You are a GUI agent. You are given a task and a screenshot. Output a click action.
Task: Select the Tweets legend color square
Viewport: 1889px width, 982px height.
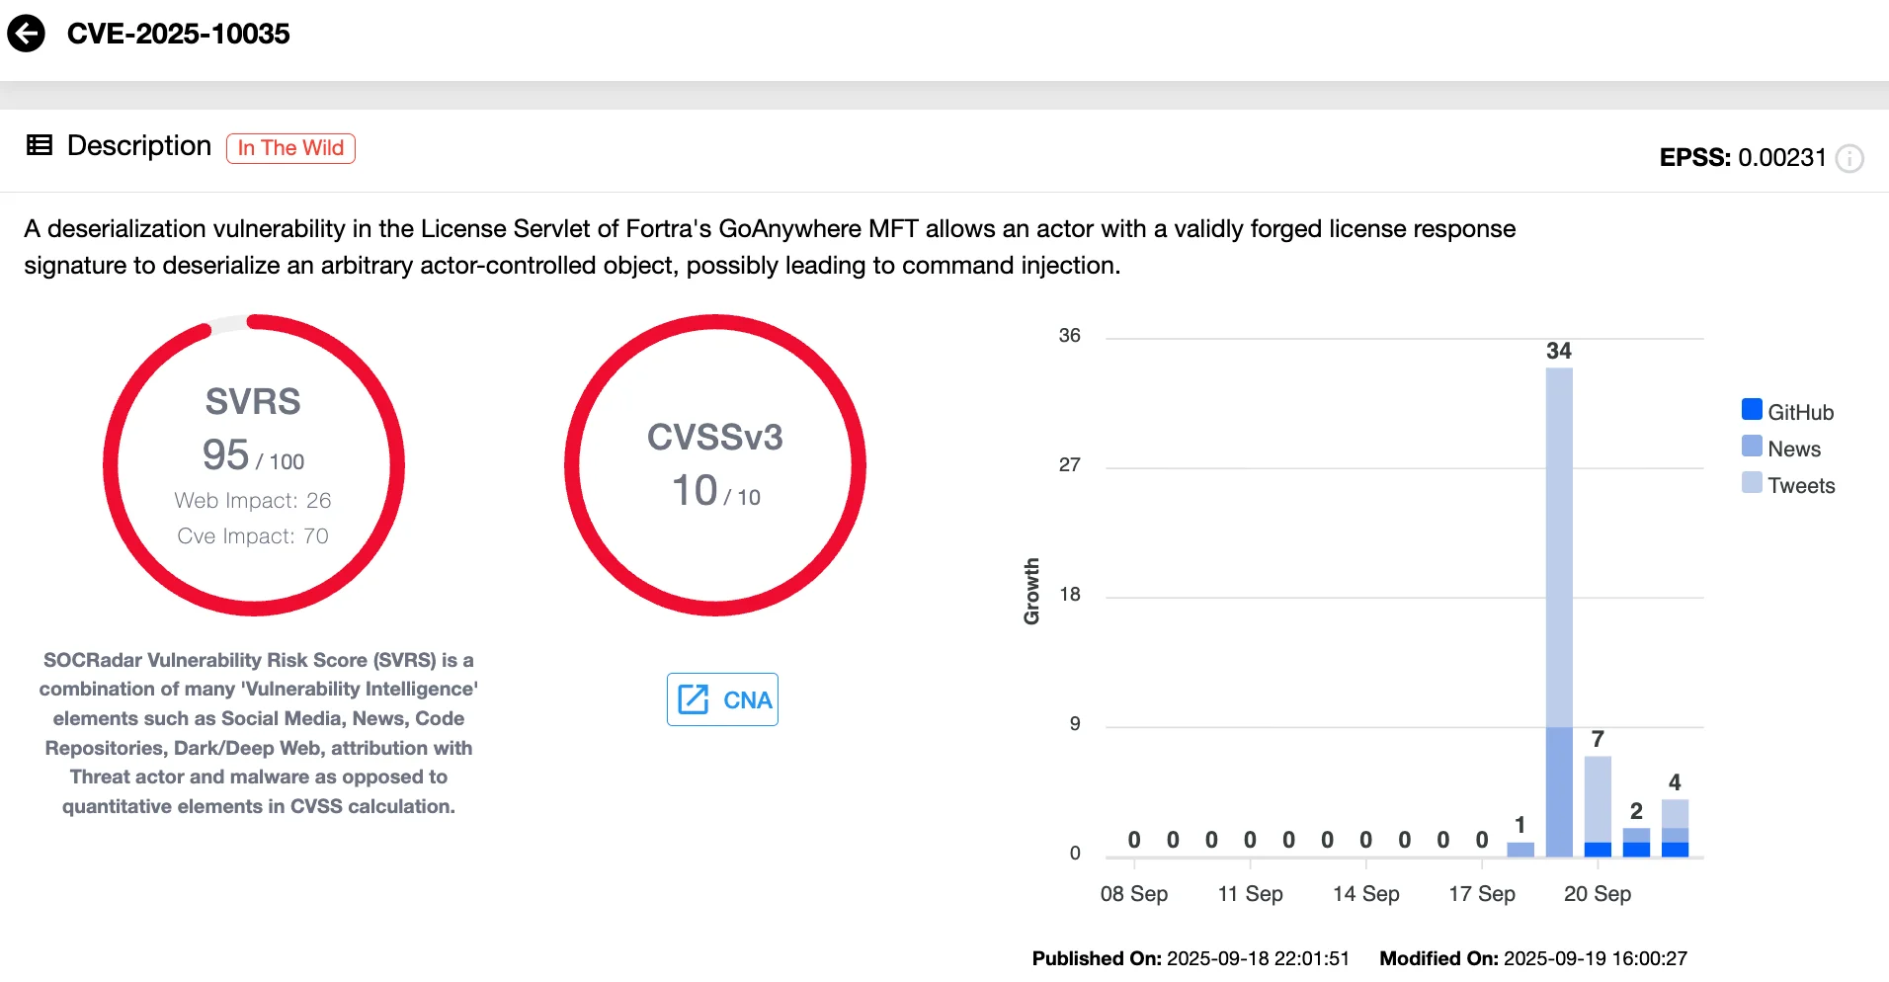(x=1751, y=484)
